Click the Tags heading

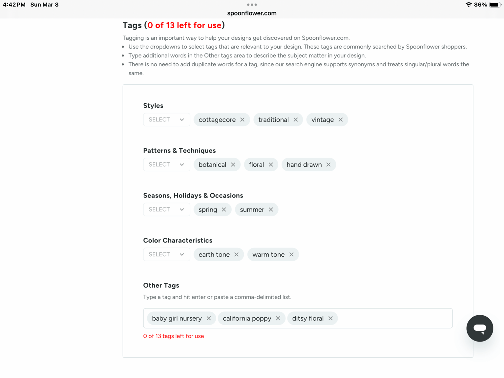click(174, 25)
